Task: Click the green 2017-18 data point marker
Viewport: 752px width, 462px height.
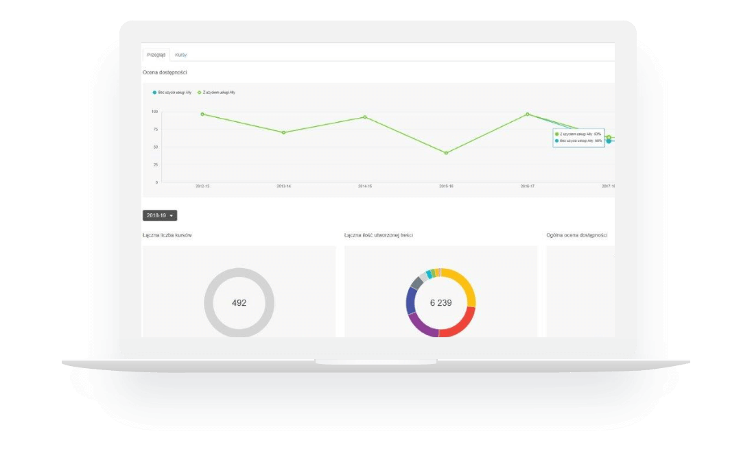Action: (x=609, y=137)
